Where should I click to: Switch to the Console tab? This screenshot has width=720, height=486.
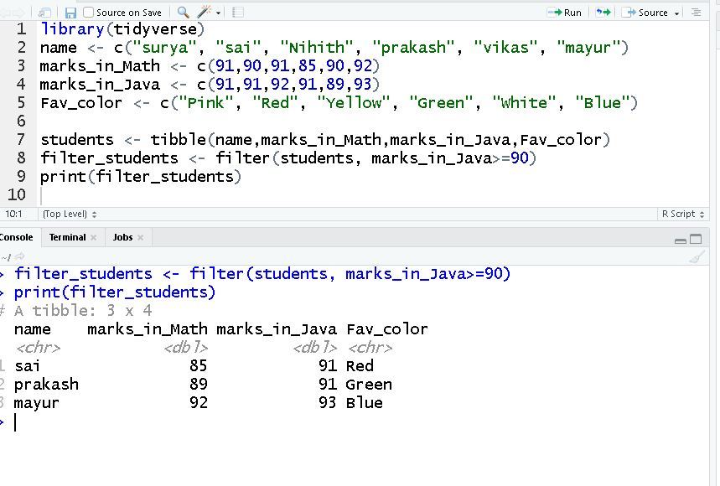pyautogui.click(x=17, y=237)
